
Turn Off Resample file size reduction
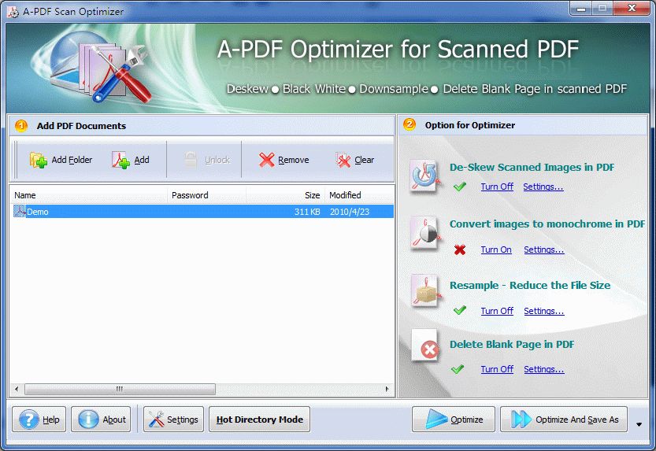click(x=497, y=311)
